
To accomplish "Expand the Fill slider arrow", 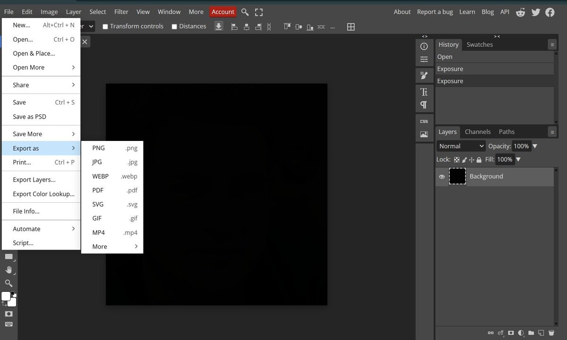I will pos(518,160).
